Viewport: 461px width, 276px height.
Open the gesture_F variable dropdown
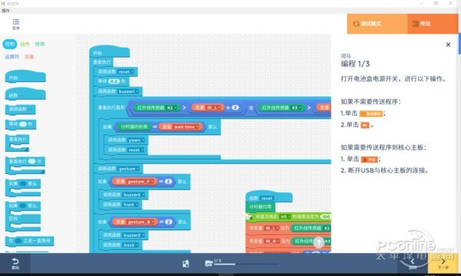coord(141,182)
